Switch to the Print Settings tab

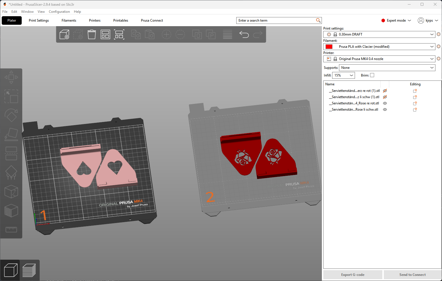click(39, 20)
